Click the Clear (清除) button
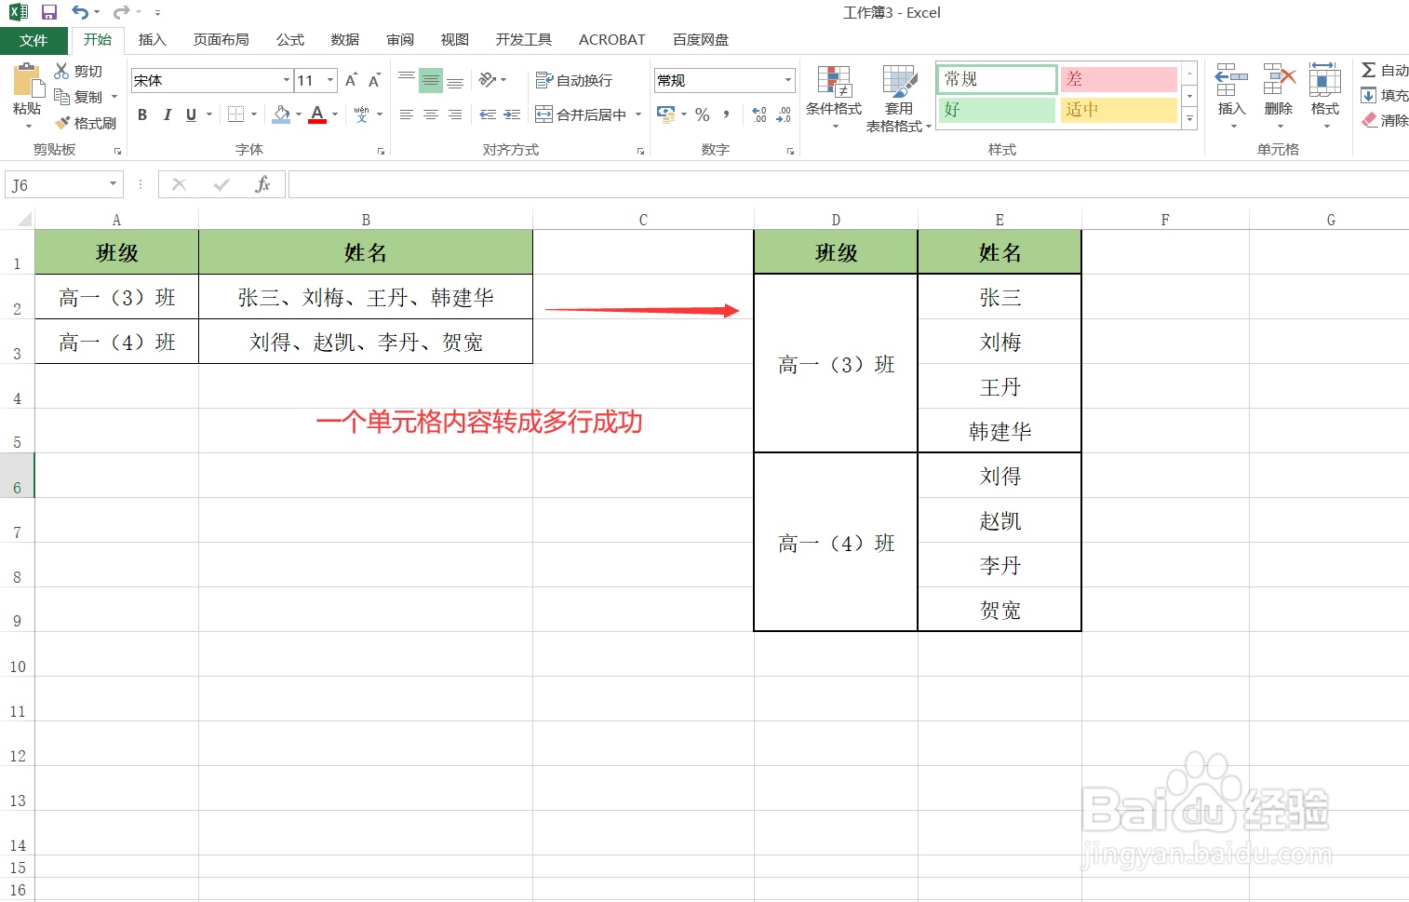This screenshot has width=1409, height=902. (x=1385, y=121)
